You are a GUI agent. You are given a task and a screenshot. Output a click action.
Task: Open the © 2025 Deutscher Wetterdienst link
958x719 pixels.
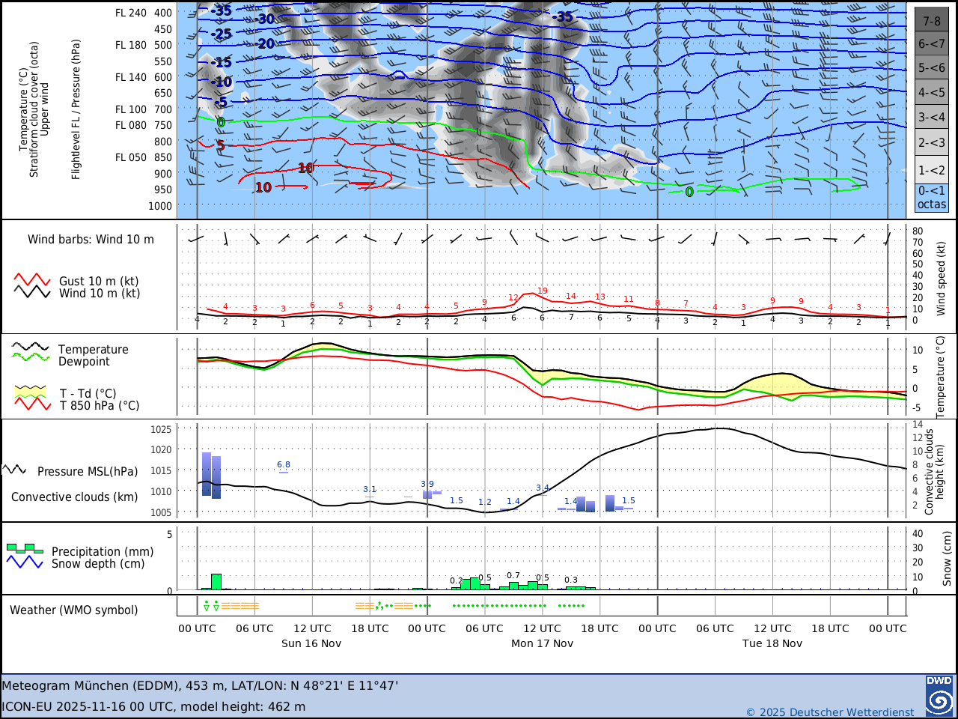point(830,712)
